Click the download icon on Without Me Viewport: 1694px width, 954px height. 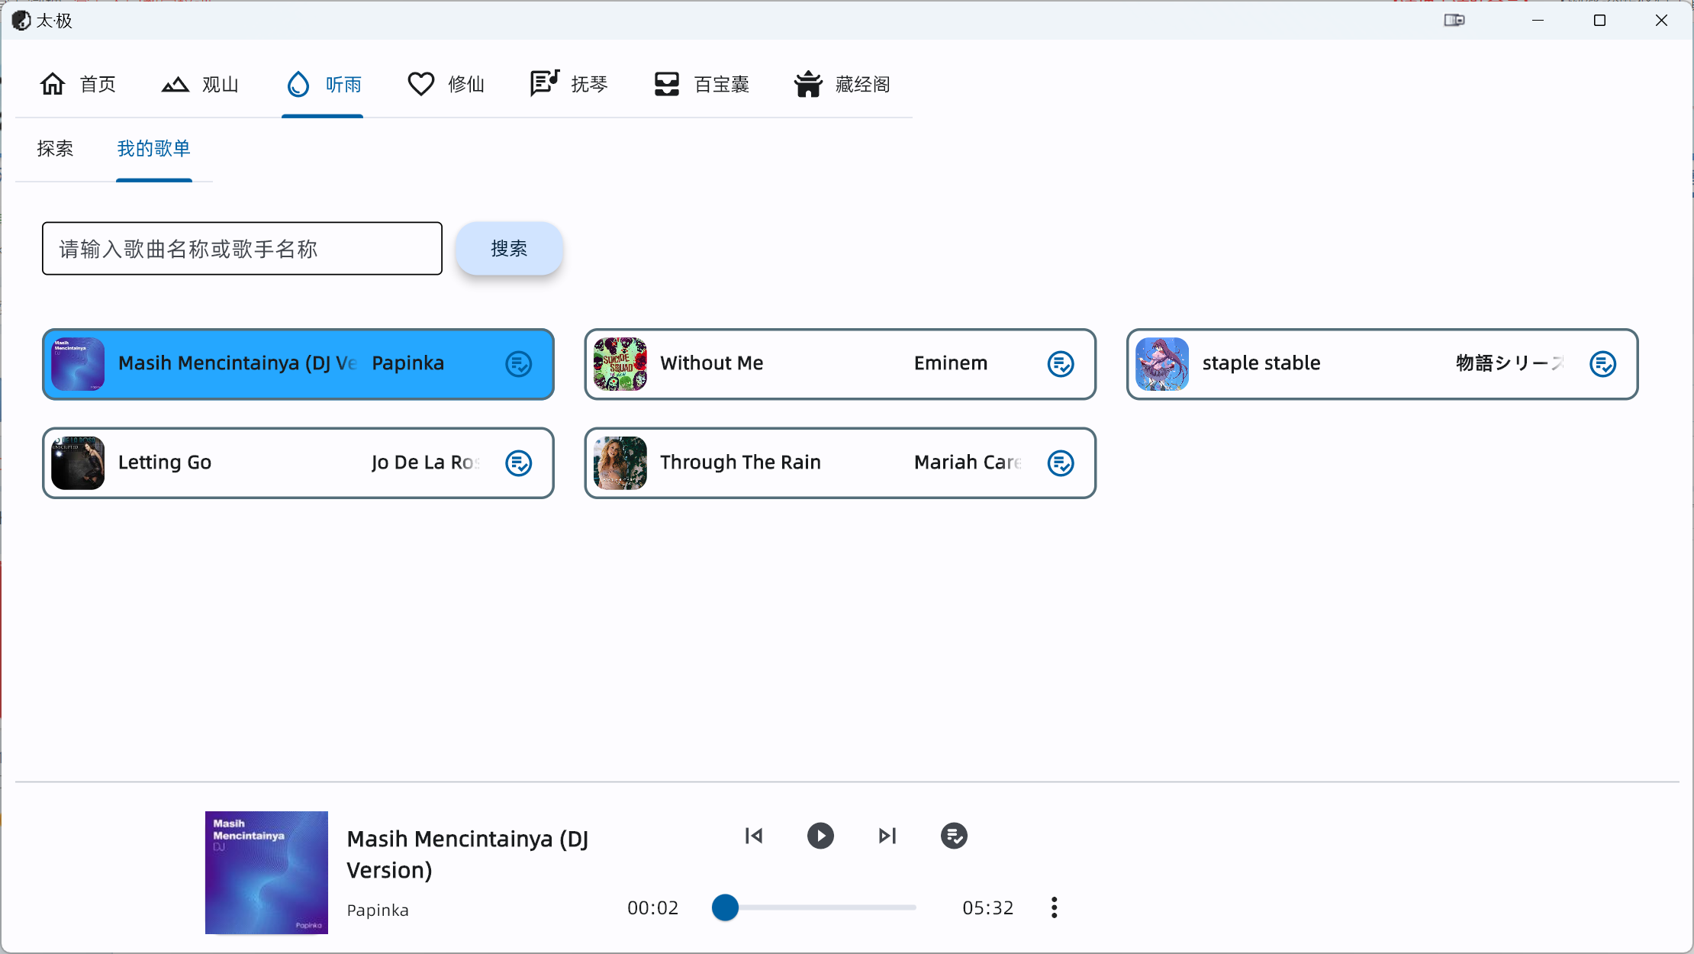click(1060, 363)
